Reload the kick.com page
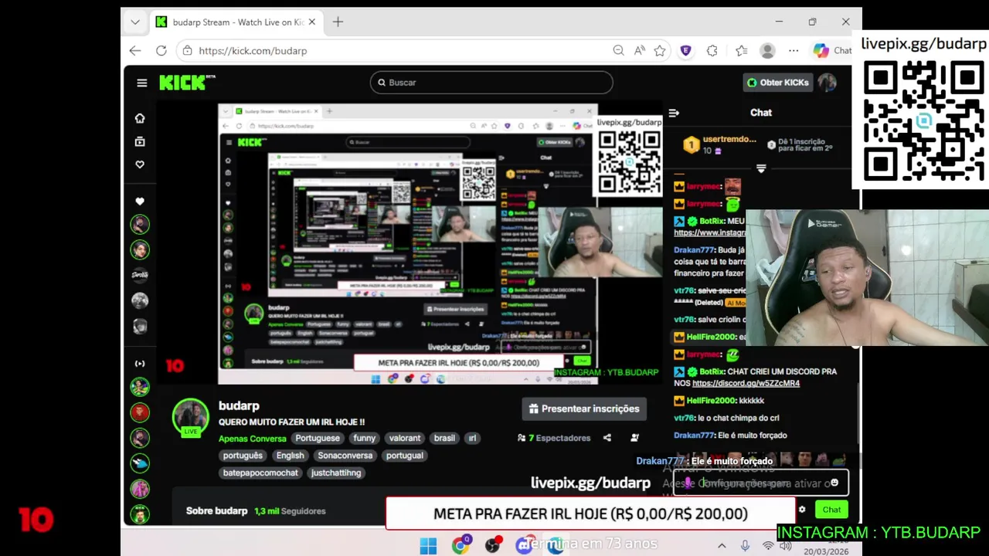The height and width of the screenshot is (556, 989). click(161, 50)
